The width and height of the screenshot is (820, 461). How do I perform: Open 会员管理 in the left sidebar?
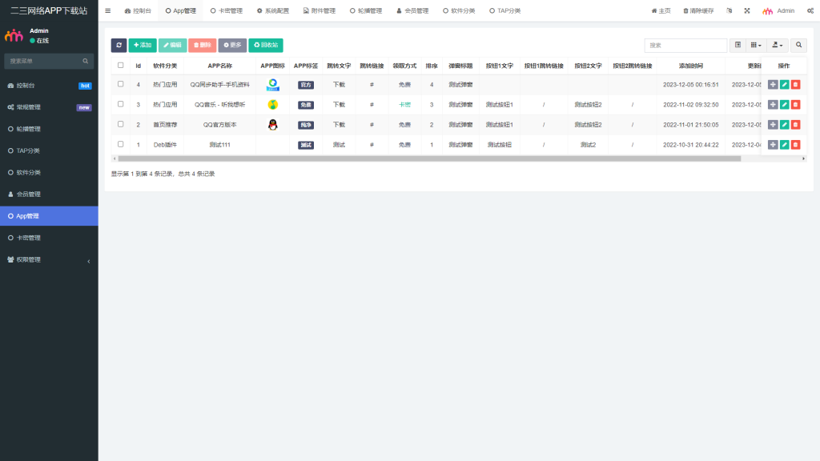[49, 194]
